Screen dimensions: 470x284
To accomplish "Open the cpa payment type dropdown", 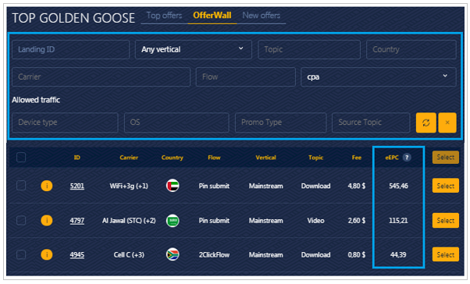I will 379,76.
